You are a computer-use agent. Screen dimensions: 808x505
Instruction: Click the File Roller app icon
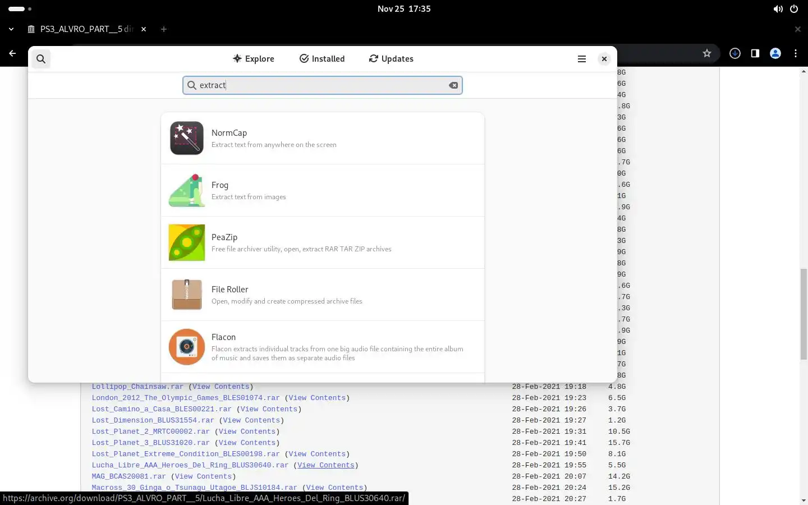187,295
